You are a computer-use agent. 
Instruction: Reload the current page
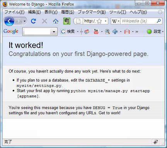(x=34, y=21)
